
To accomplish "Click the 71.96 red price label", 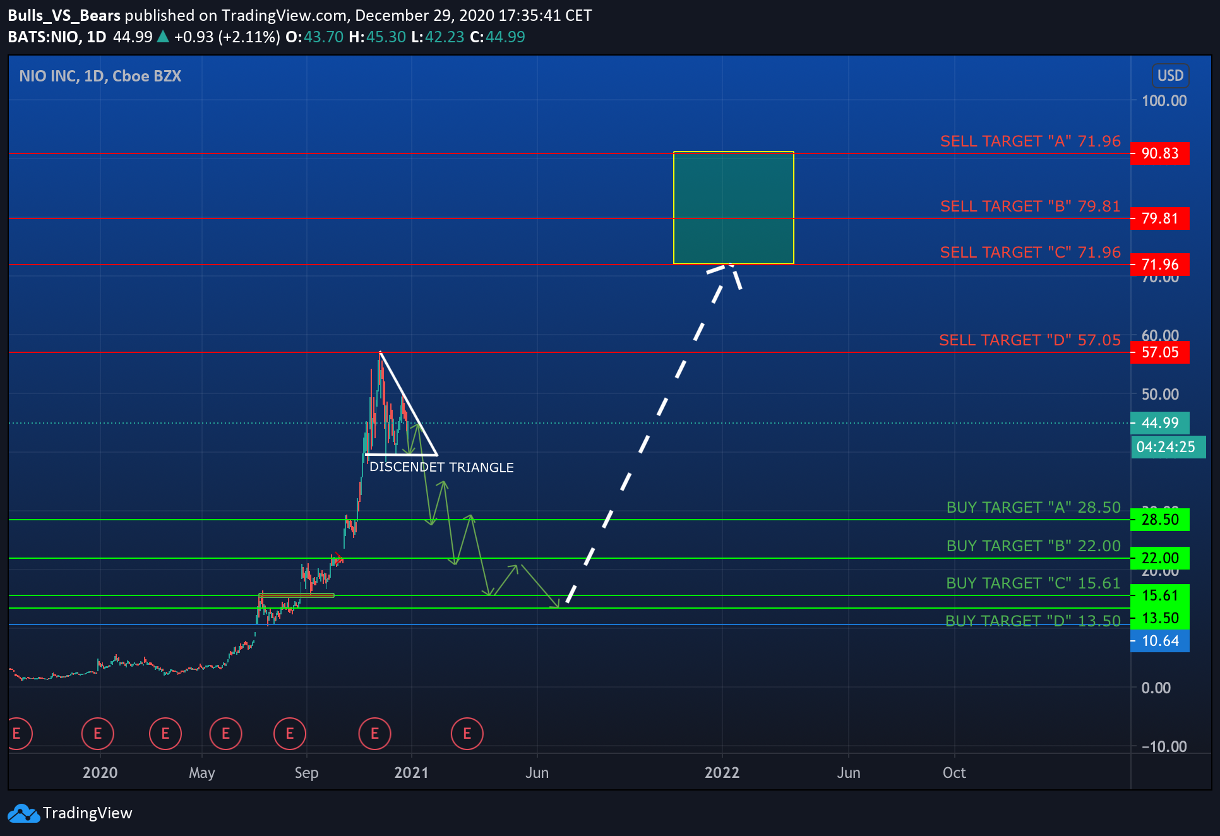I will (x=1160, y=265).
